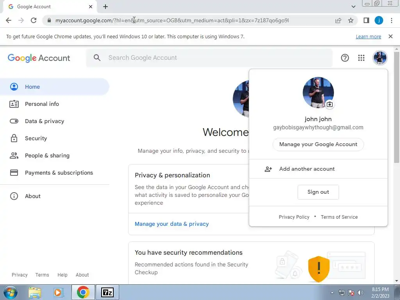Click the search magnifier icon
The height and width of the screenshot is (300, 400).
point(97,58)
